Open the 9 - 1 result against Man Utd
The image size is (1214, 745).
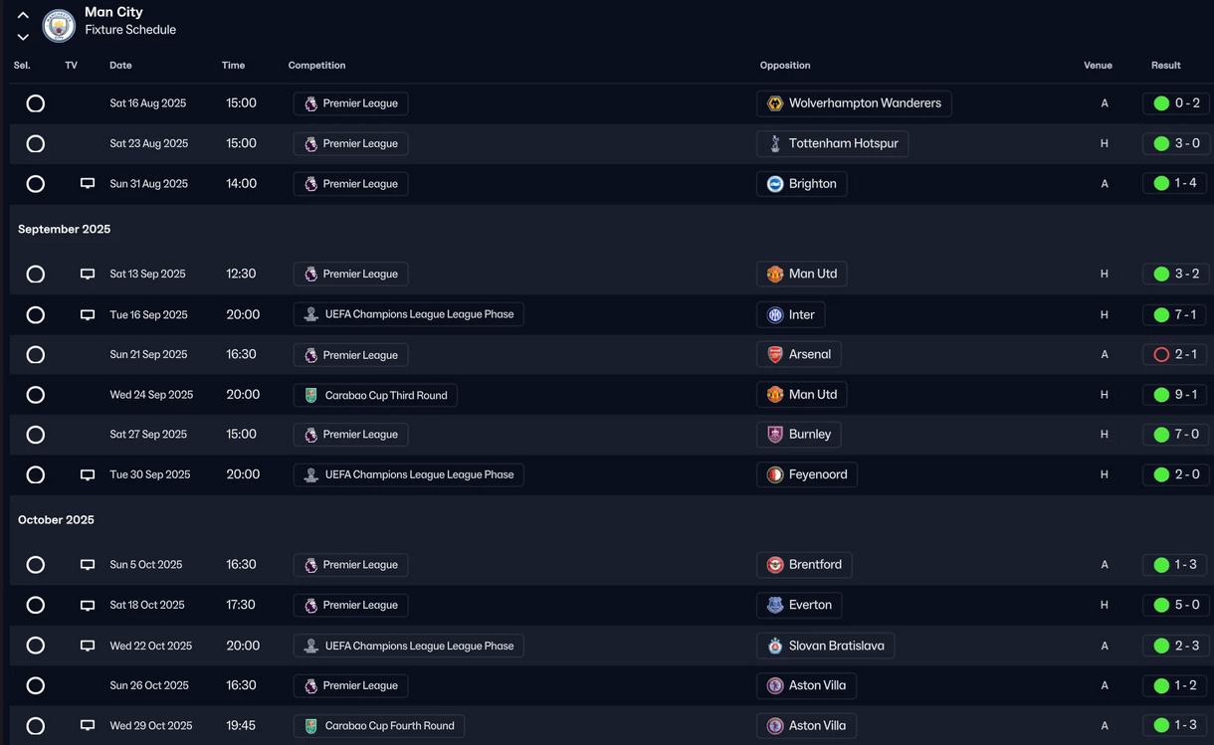1175,395
